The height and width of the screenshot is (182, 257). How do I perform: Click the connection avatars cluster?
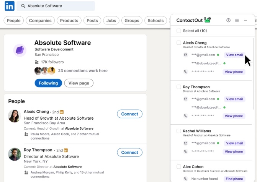[x=45, y=71]
